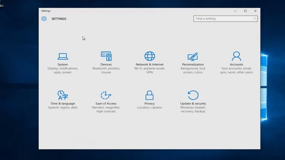Click 'Background, lock screen, colors' description

[x=193, y=70]
